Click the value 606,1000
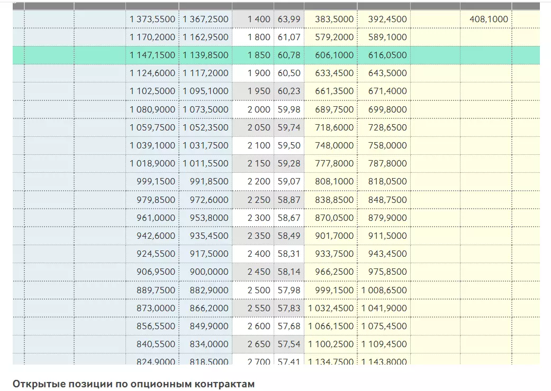The image size is (551, 391). [334, 55]
